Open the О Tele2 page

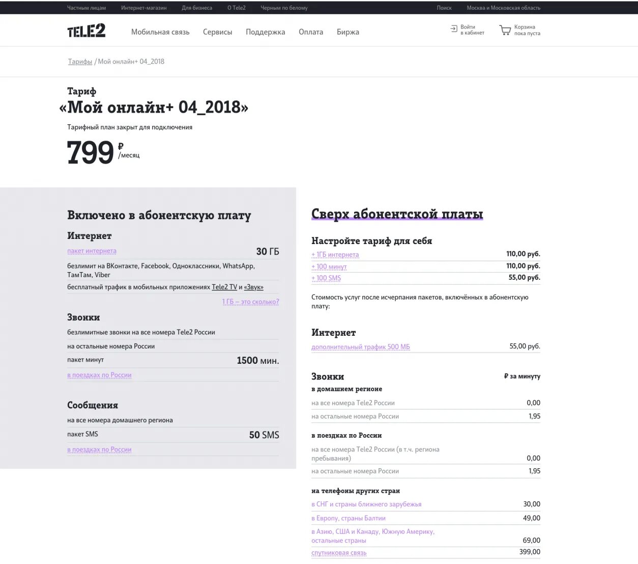[237, 8]
